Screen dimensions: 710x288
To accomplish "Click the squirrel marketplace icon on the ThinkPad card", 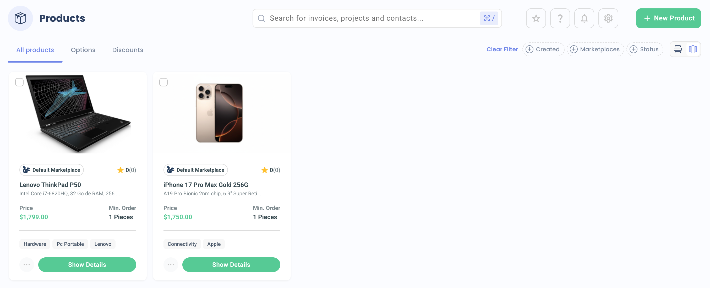I will click(x=26, y=170).
